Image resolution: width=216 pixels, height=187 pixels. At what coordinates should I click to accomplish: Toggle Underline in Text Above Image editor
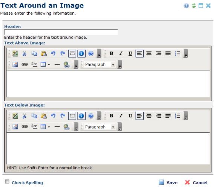coord(130,53)
